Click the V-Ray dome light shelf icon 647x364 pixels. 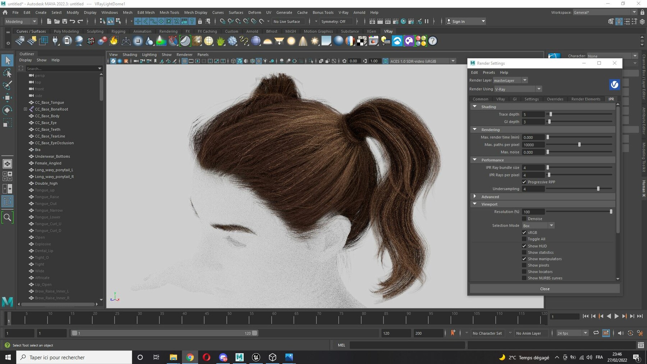(267, 41)
